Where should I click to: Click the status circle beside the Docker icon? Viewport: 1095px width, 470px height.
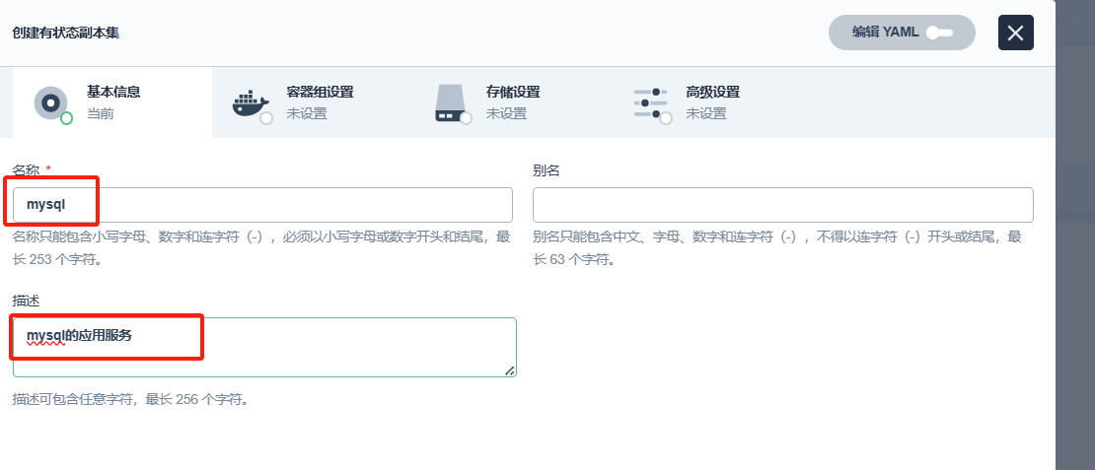266,118
